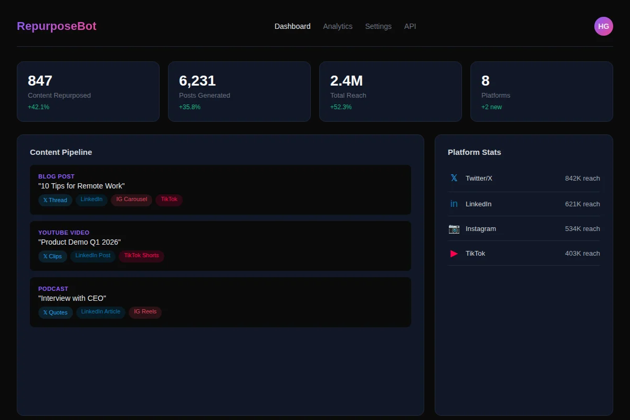The image size is (630, 420).
Task: Toggle the IG Carousel output for the blog post
Action: point(131,199)
